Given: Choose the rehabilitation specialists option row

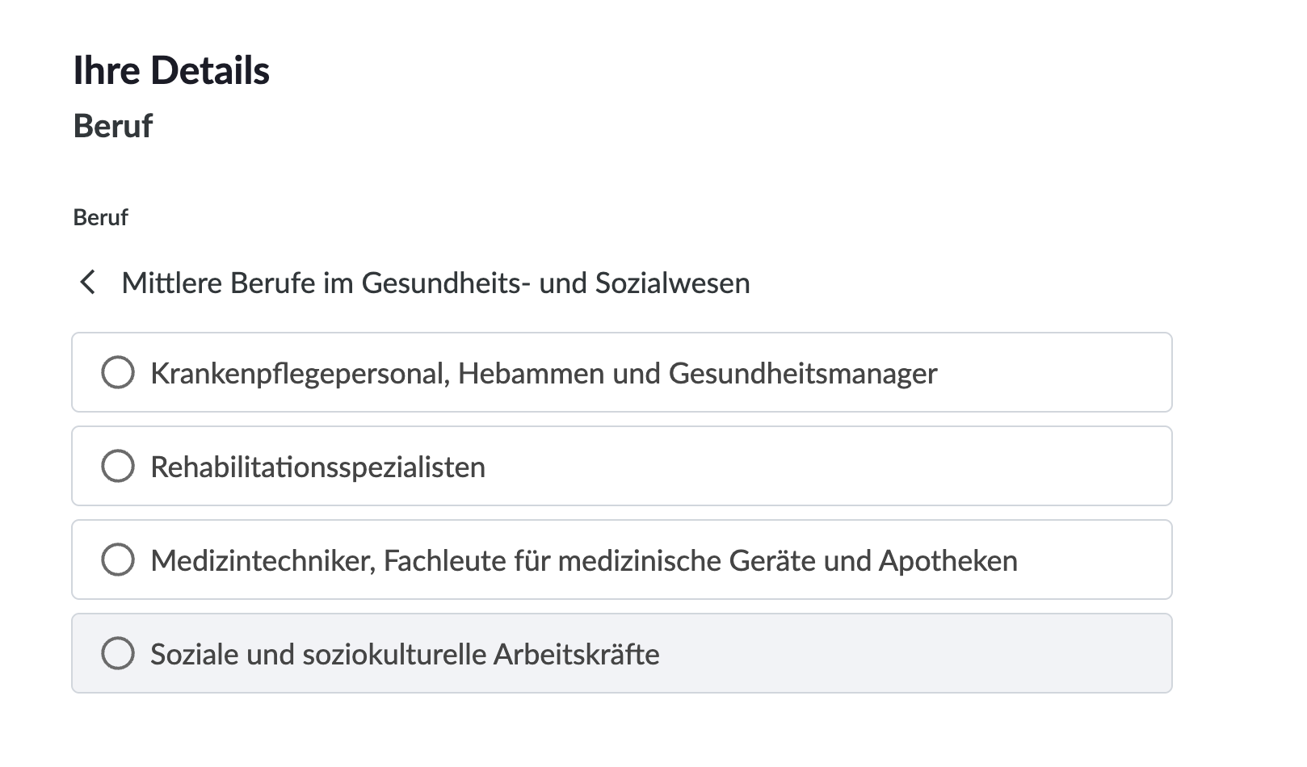Looking at the screenshot, I should [319, 466].
